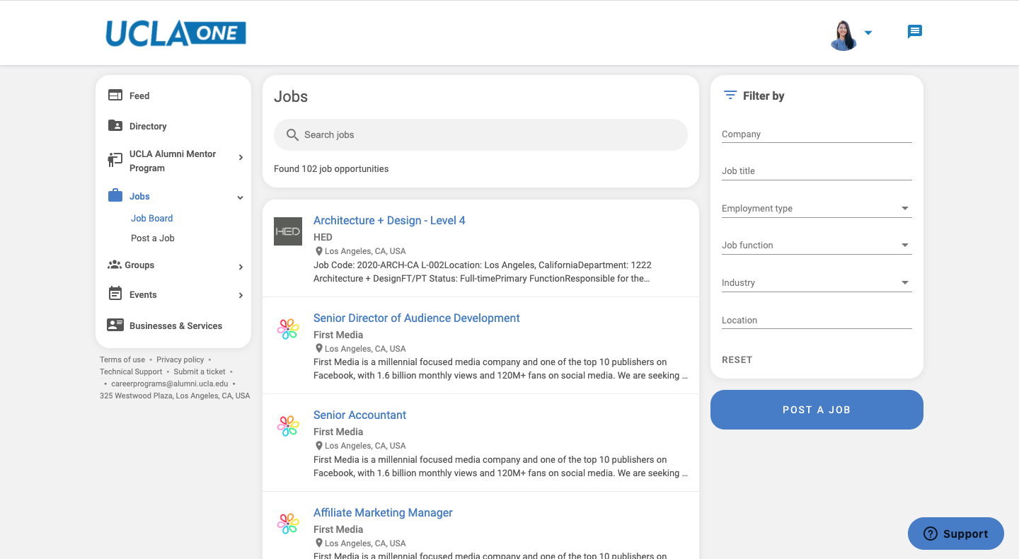Open the Technical Support link

click(x=131, y=371)
